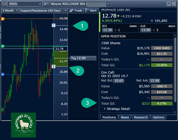The image size is (178, 140).
Task: Select the covered call 'C' marker
Action: (x=53, y=25)
